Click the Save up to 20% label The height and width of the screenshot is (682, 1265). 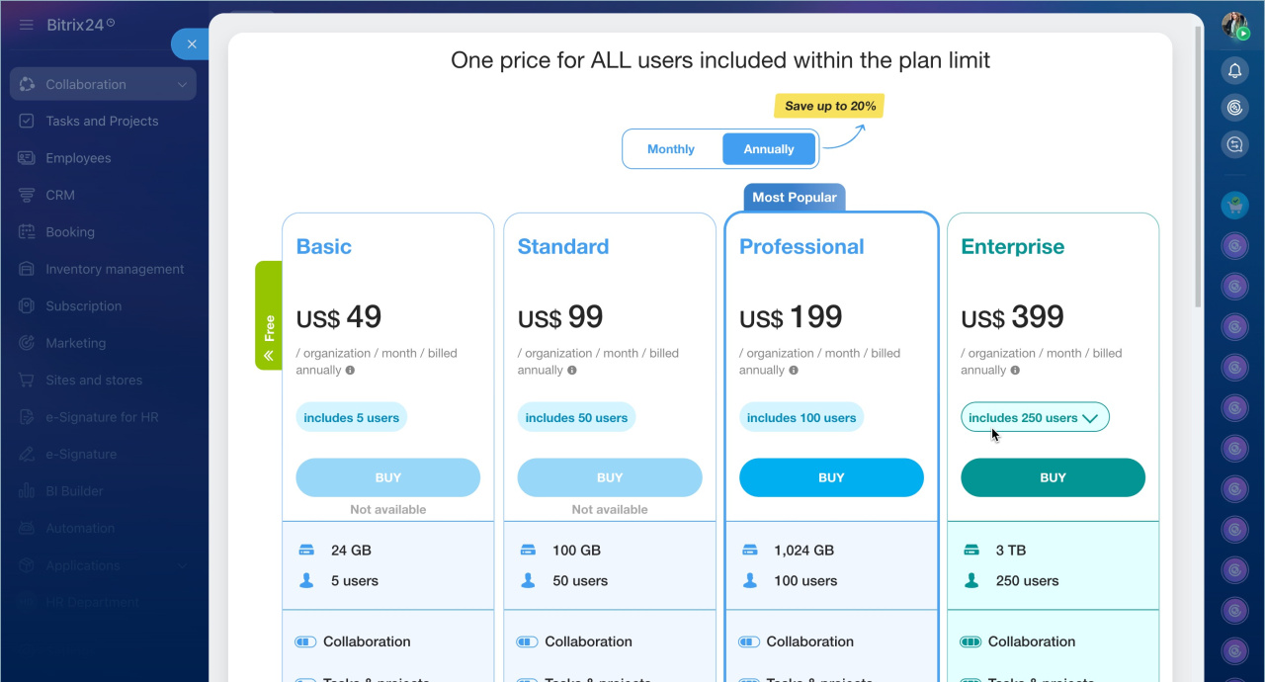[830, 106]
